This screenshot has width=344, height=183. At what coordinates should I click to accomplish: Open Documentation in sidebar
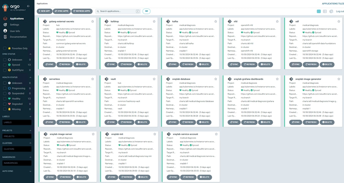(5, 37)
